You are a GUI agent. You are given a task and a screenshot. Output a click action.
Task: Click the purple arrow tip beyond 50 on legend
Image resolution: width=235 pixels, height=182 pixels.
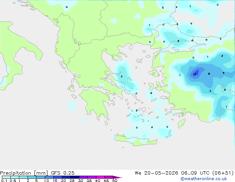coord(118,177)
